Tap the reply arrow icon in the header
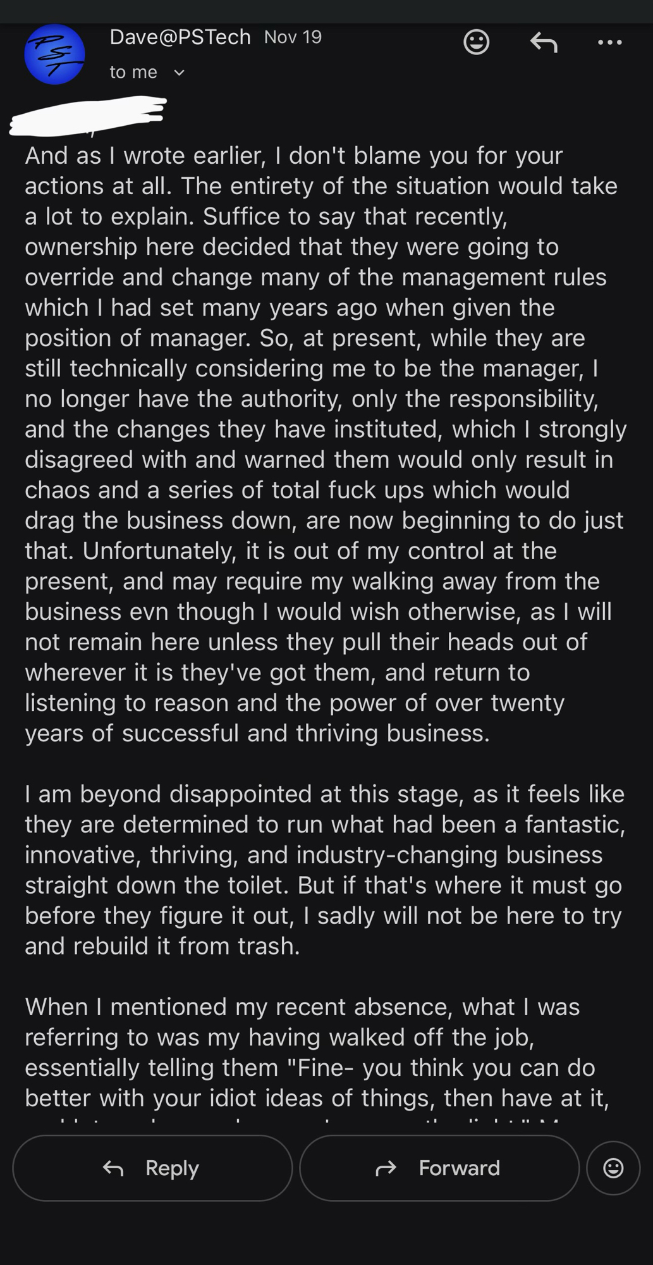This screenshot has width=653, height=1265. (543, 42)
